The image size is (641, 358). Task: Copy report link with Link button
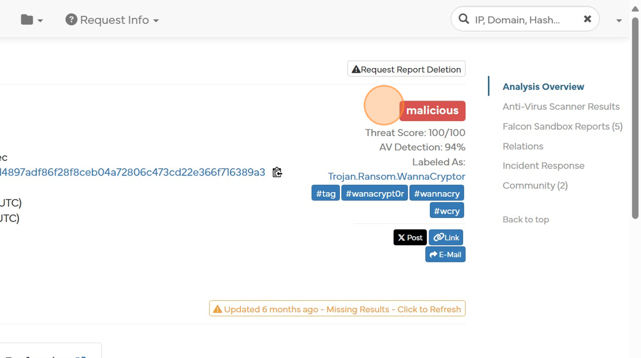click(x=446, y=237)
